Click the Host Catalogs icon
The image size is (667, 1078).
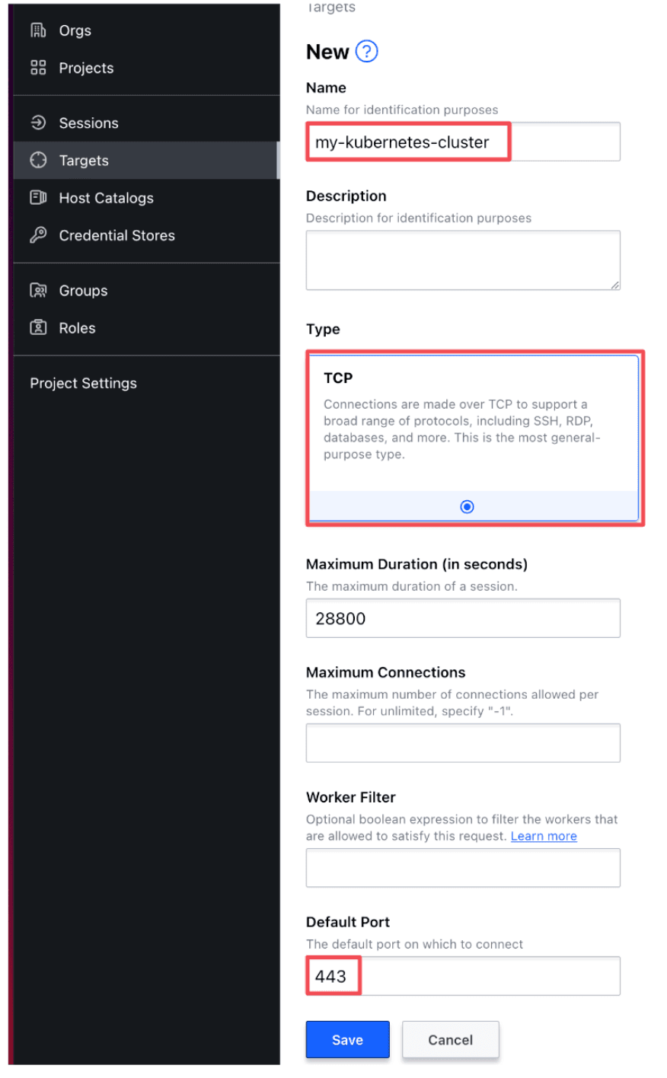tap(38, 198)
